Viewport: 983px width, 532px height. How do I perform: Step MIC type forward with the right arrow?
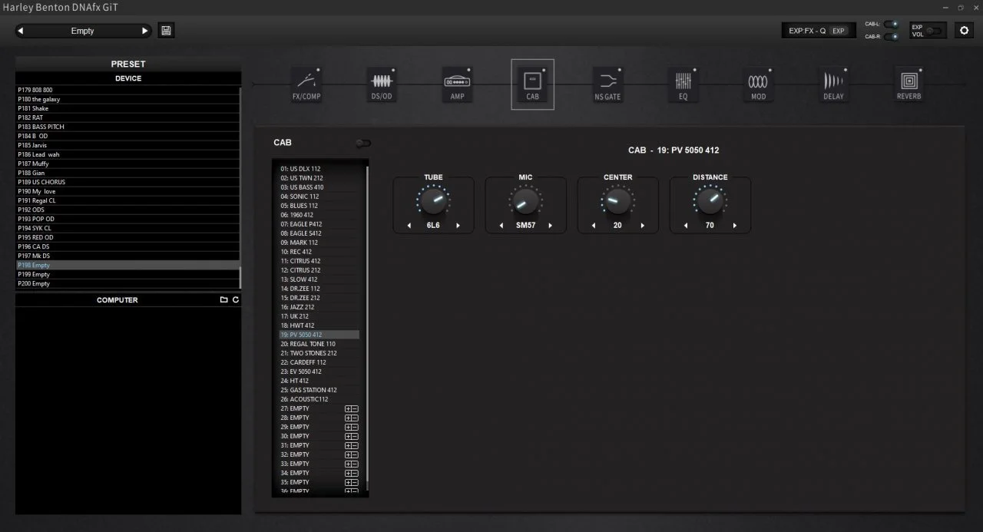pyautogui.click(x=551, y=226)
